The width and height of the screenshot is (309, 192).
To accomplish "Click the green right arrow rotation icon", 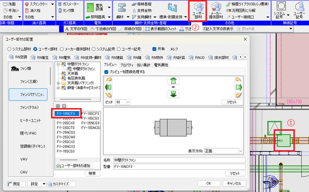I will coord(237,87).
